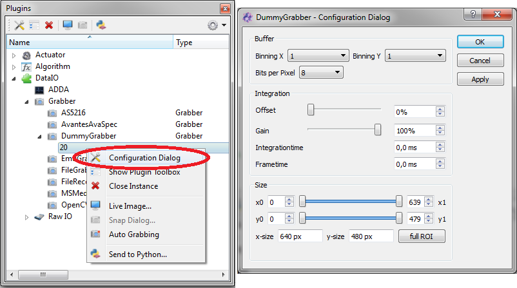Click the Type column header
The width and height of the screenshot is (517, 288).
coord(200,42)
